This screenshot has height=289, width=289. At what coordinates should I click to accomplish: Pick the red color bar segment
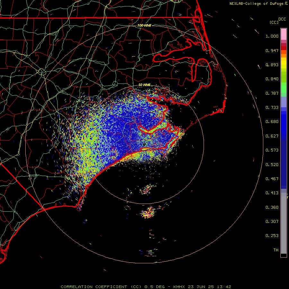284,48
